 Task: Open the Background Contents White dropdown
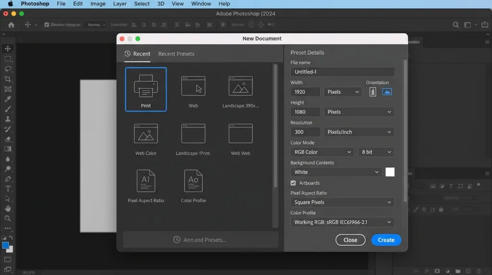[336, 172]
